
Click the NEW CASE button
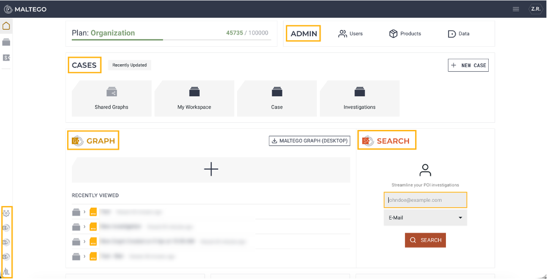click(468, 65)
